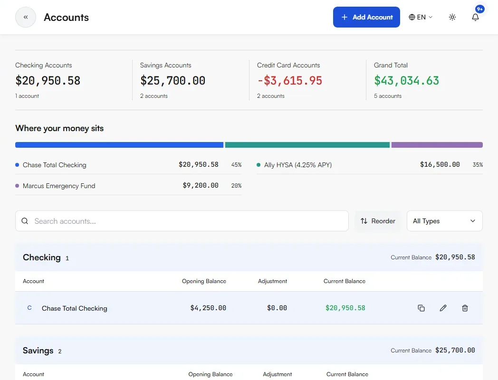Click Adjustment column header in Checking table
The height and width of the screenshot is (380, 498).
click(x=272, y=281)
